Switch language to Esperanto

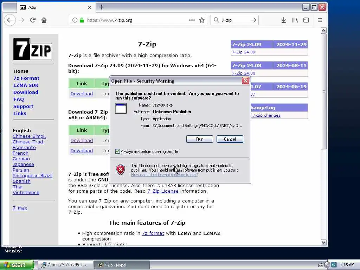point(24,147)
